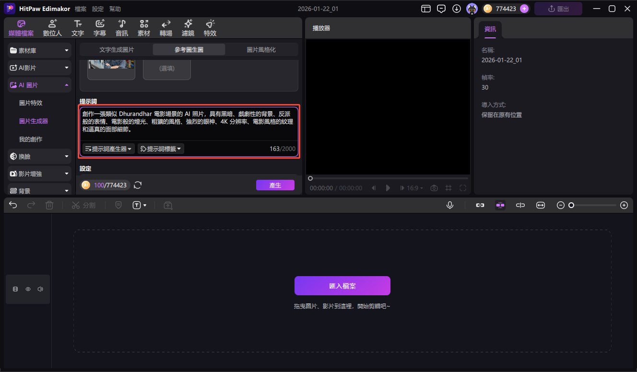Click the 產生 generate button
This screenshot has height=372, width=637.
[275, 185]
